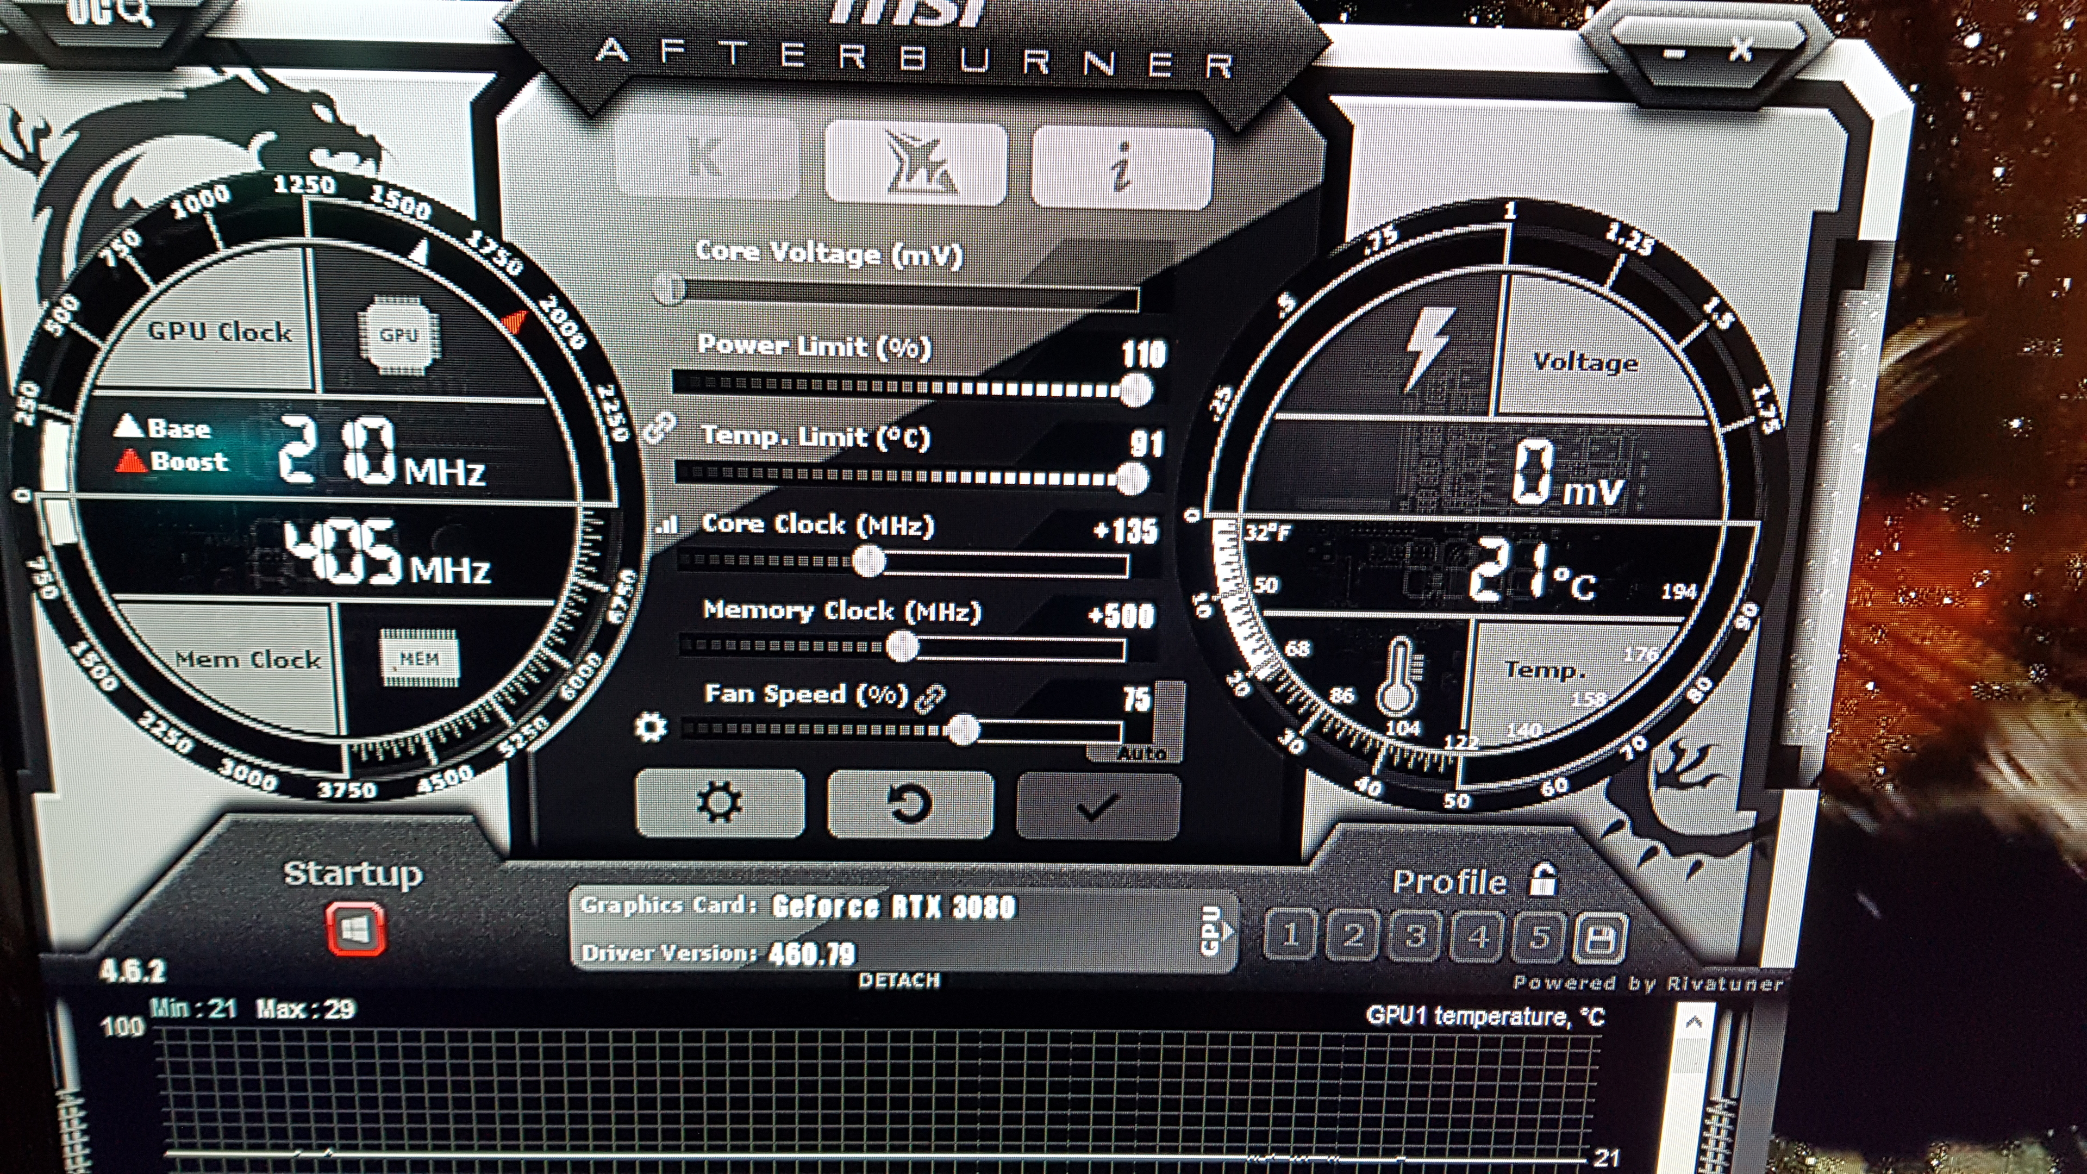Click the Max : 29 reading

coord(305,1009)
